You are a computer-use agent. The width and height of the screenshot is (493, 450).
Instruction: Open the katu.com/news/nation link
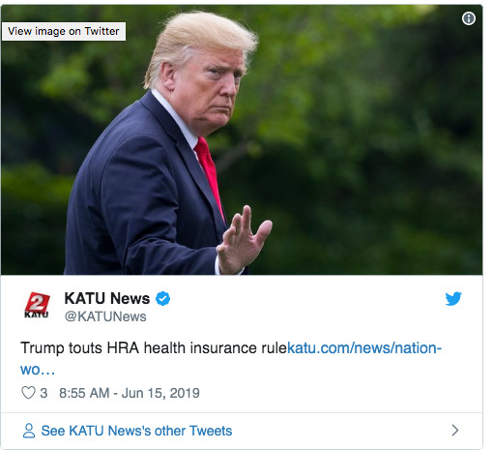click(364, 348)
